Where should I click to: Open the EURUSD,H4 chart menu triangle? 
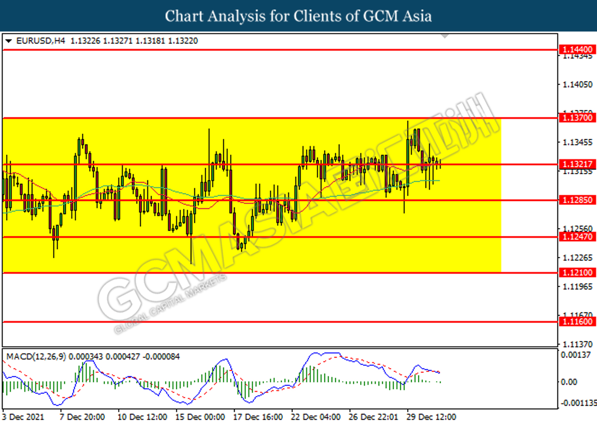pos(9,41)
